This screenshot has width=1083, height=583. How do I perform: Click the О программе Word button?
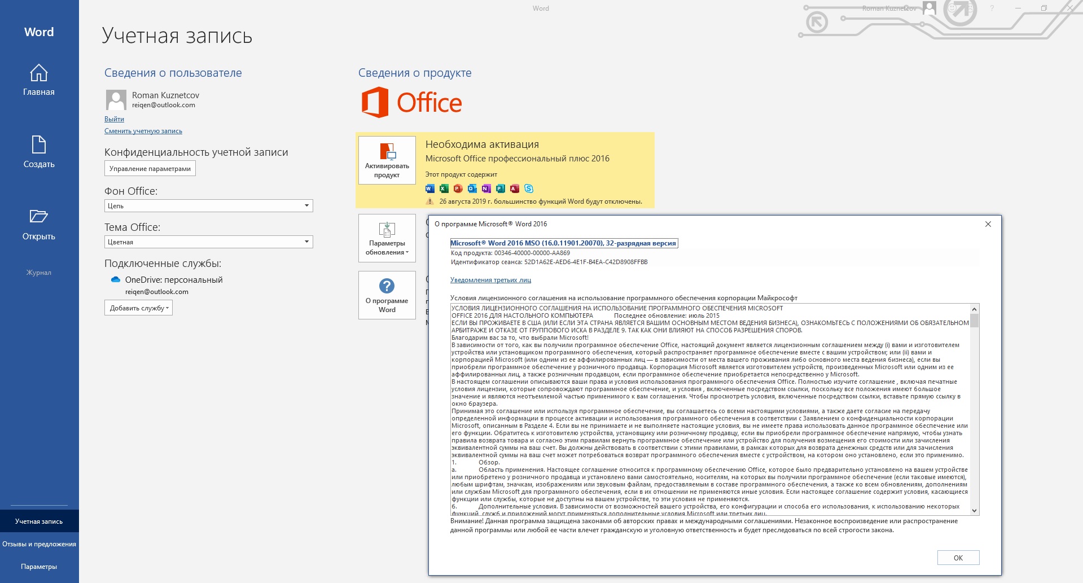(x=387, y=295)
